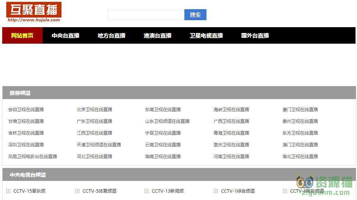This screenshot has width=357, height=200.
Task: Open the 港澳台直播 menu item
Action: click(158, 36)
